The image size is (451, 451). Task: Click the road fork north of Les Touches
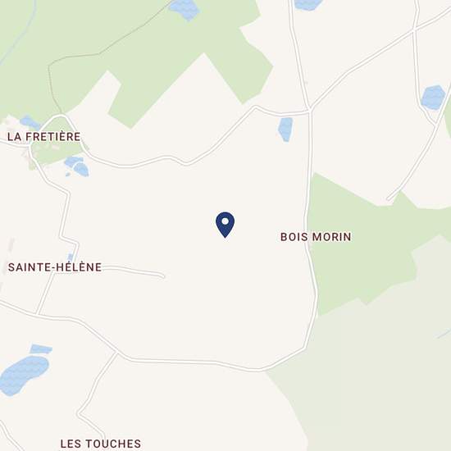pyautogui.click(x=116, y=353)
